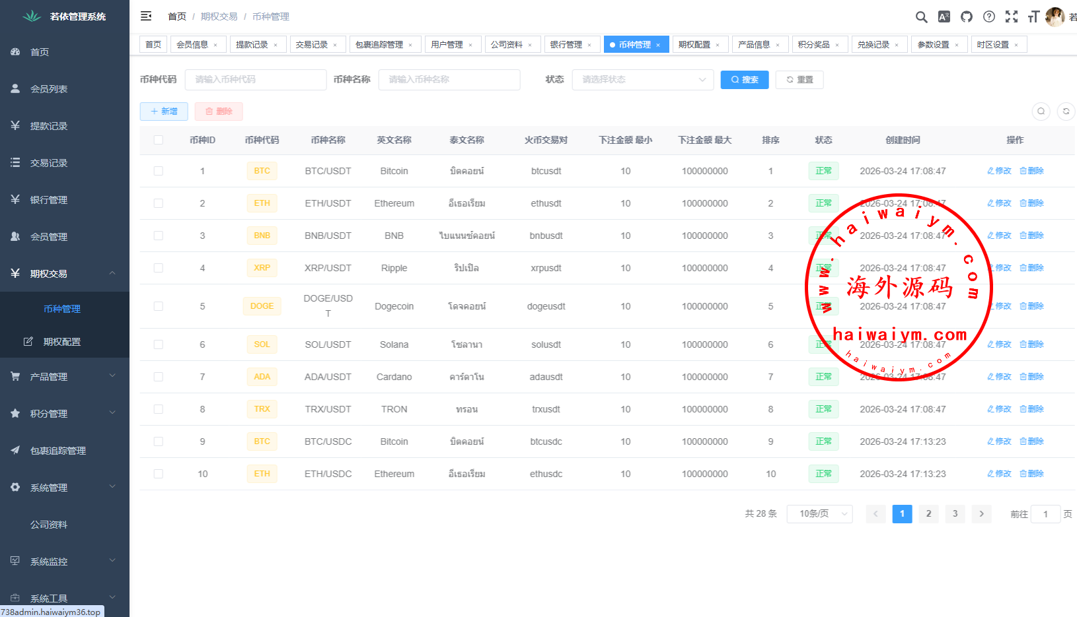Viewport: 1077px width, 617px height.
Task: Check the row for XRP/USDT
Action: point(159,268)
